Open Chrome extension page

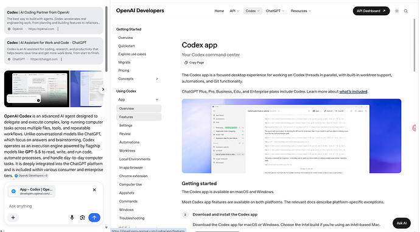pos(133,176)
